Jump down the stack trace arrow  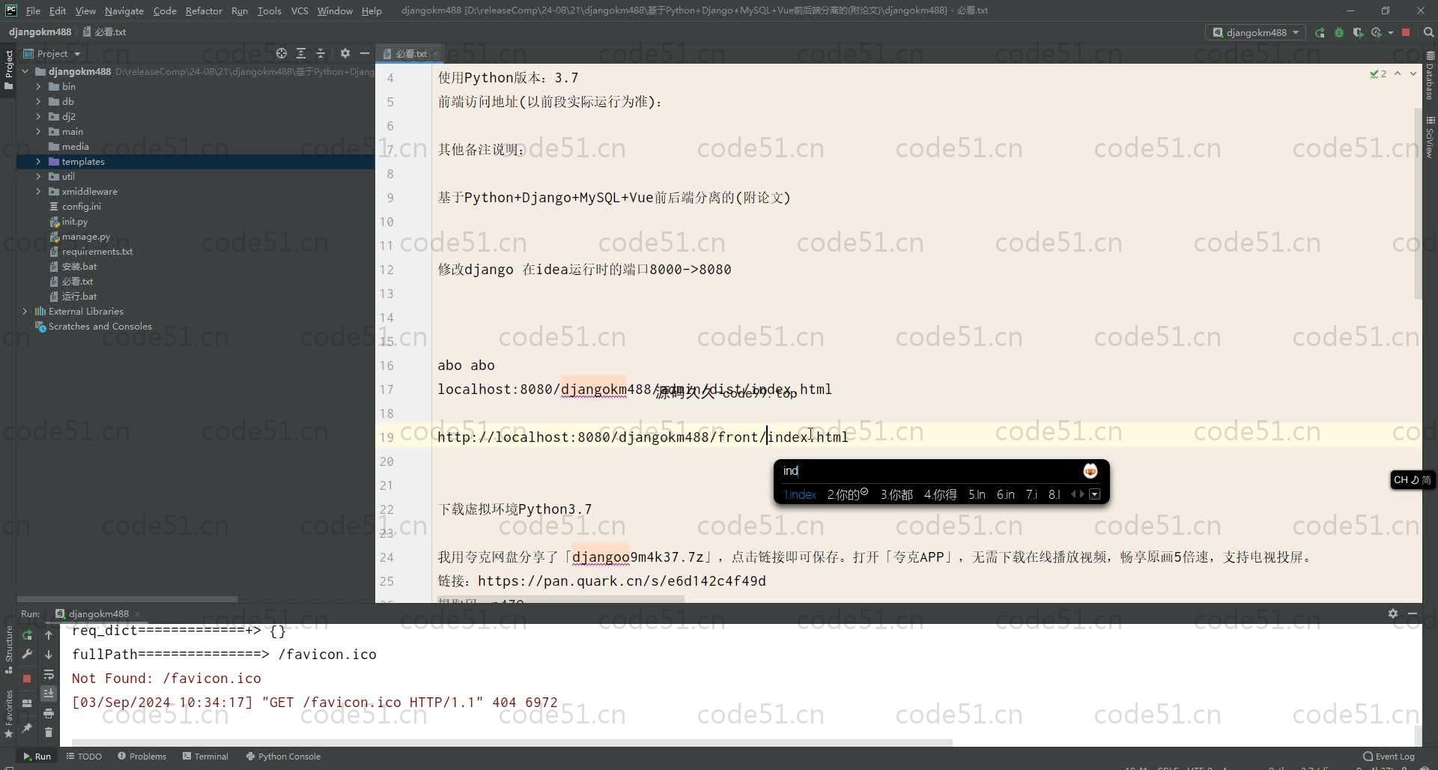pos(49,654)
